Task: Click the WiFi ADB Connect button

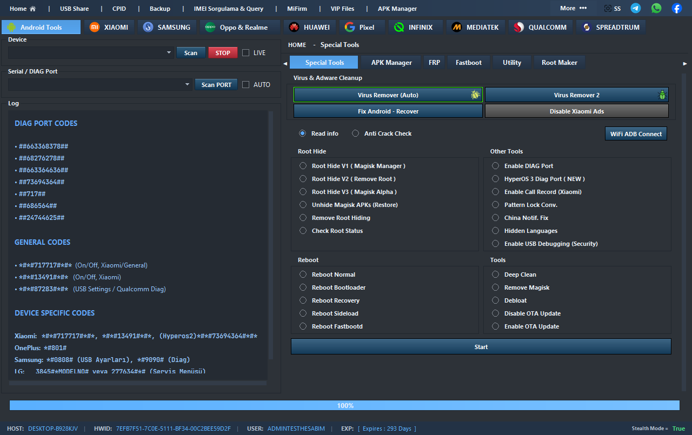Action: pyautogui.click(x=636, y=134)
